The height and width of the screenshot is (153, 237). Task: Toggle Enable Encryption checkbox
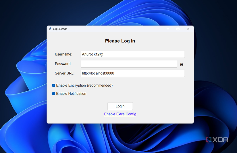click(54, 86)
